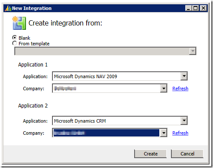213x168 pixels.
Task: Click Refresh link for Application 2 company
Action: click(x=180, y=133)
